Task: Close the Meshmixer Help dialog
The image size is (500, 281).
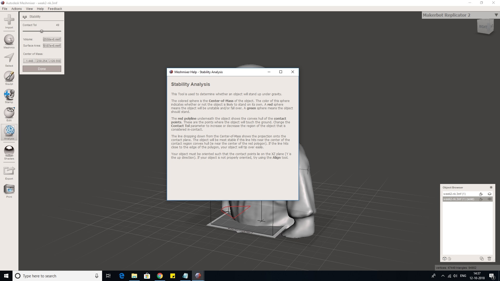Action: (x=292, y=72)
